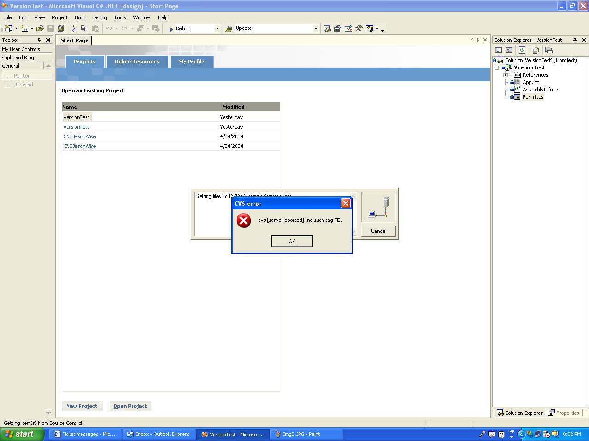Screen dimensions: 589x441
Task: Click the Open File folder icon
Action: click(x=40, y=28)
